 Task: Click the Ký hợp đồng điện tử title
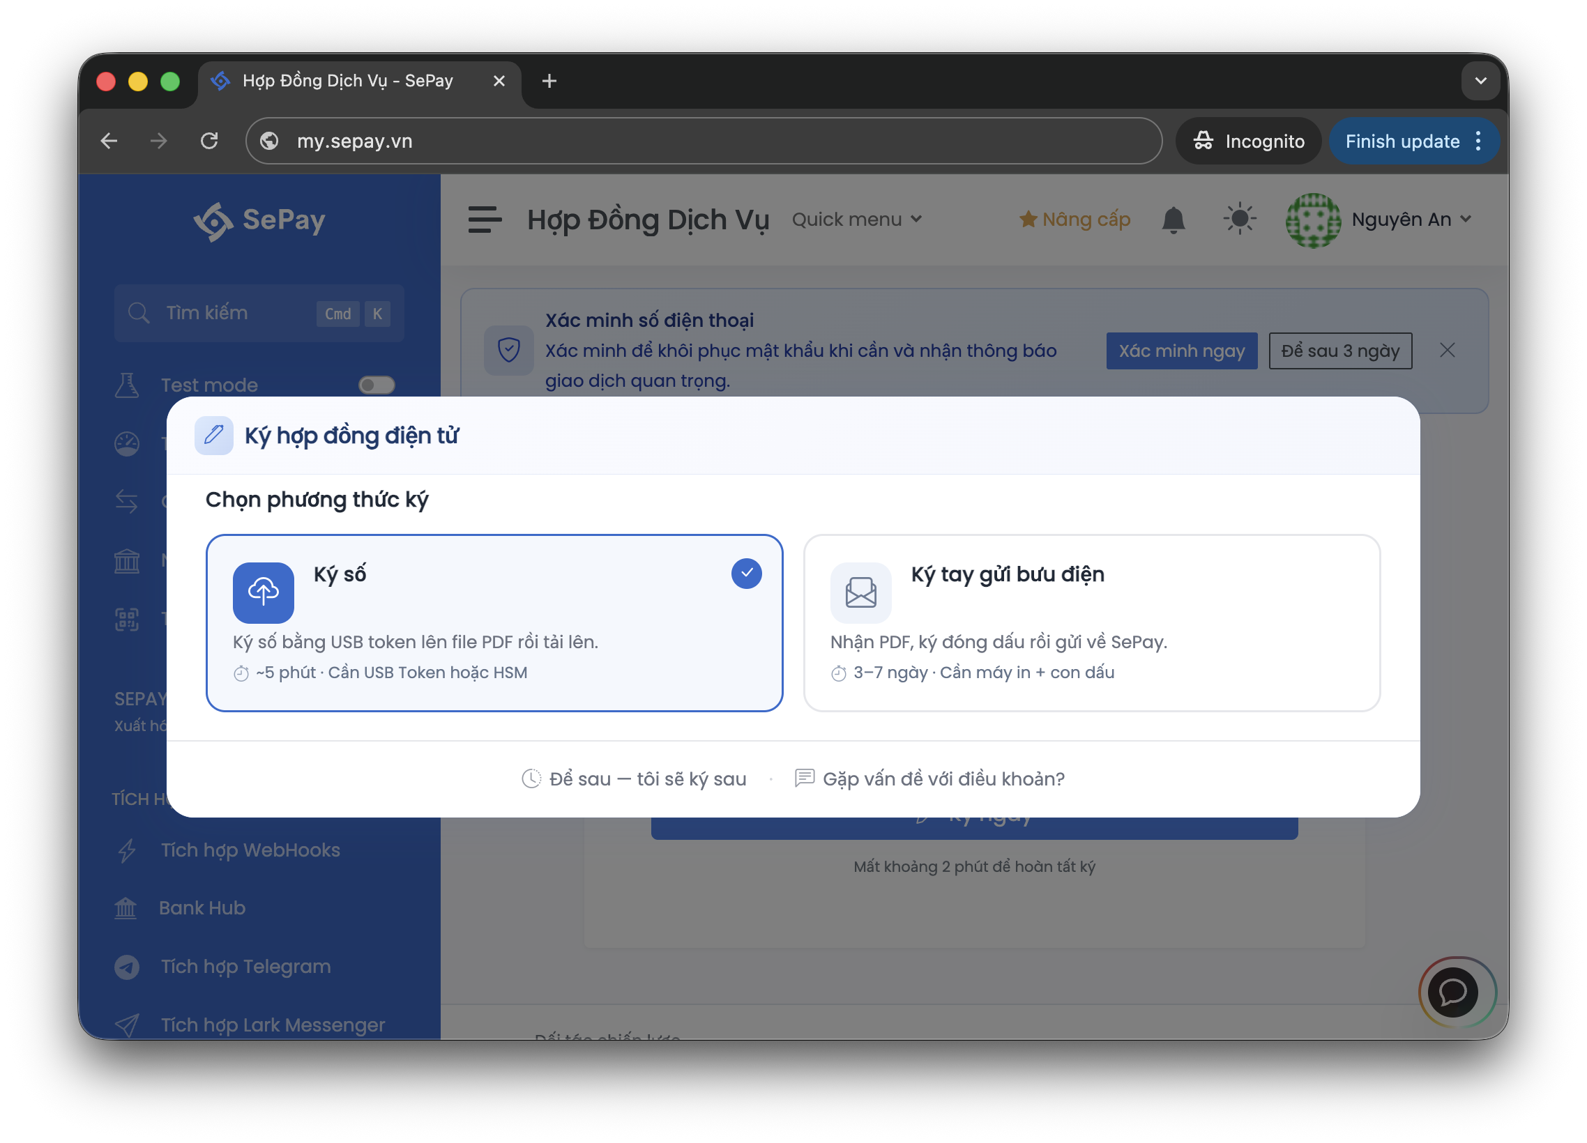click(351, 435)
